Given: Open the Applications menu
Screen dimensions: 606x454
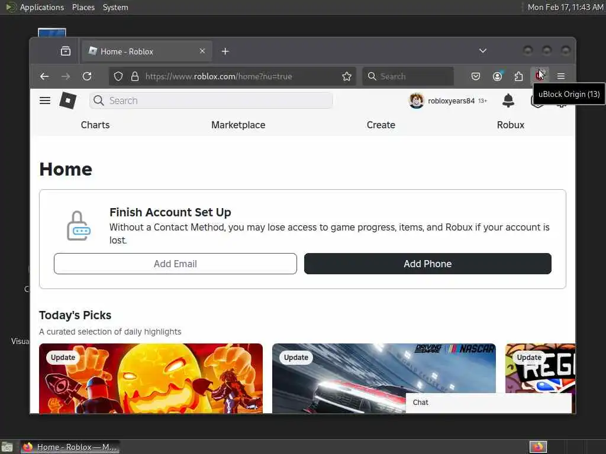Looking at the screenshot, I should [x=42, y=7].
